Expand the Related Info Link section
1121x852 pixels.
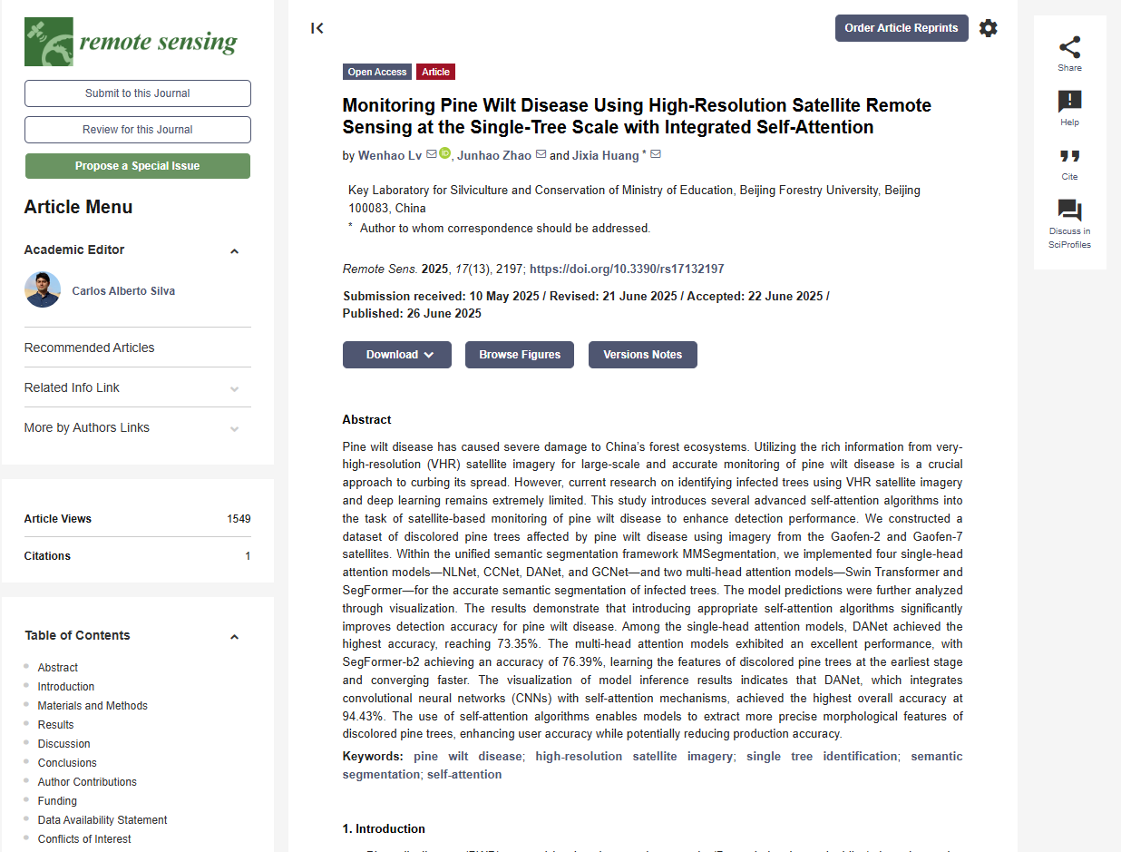pos(235,387)
